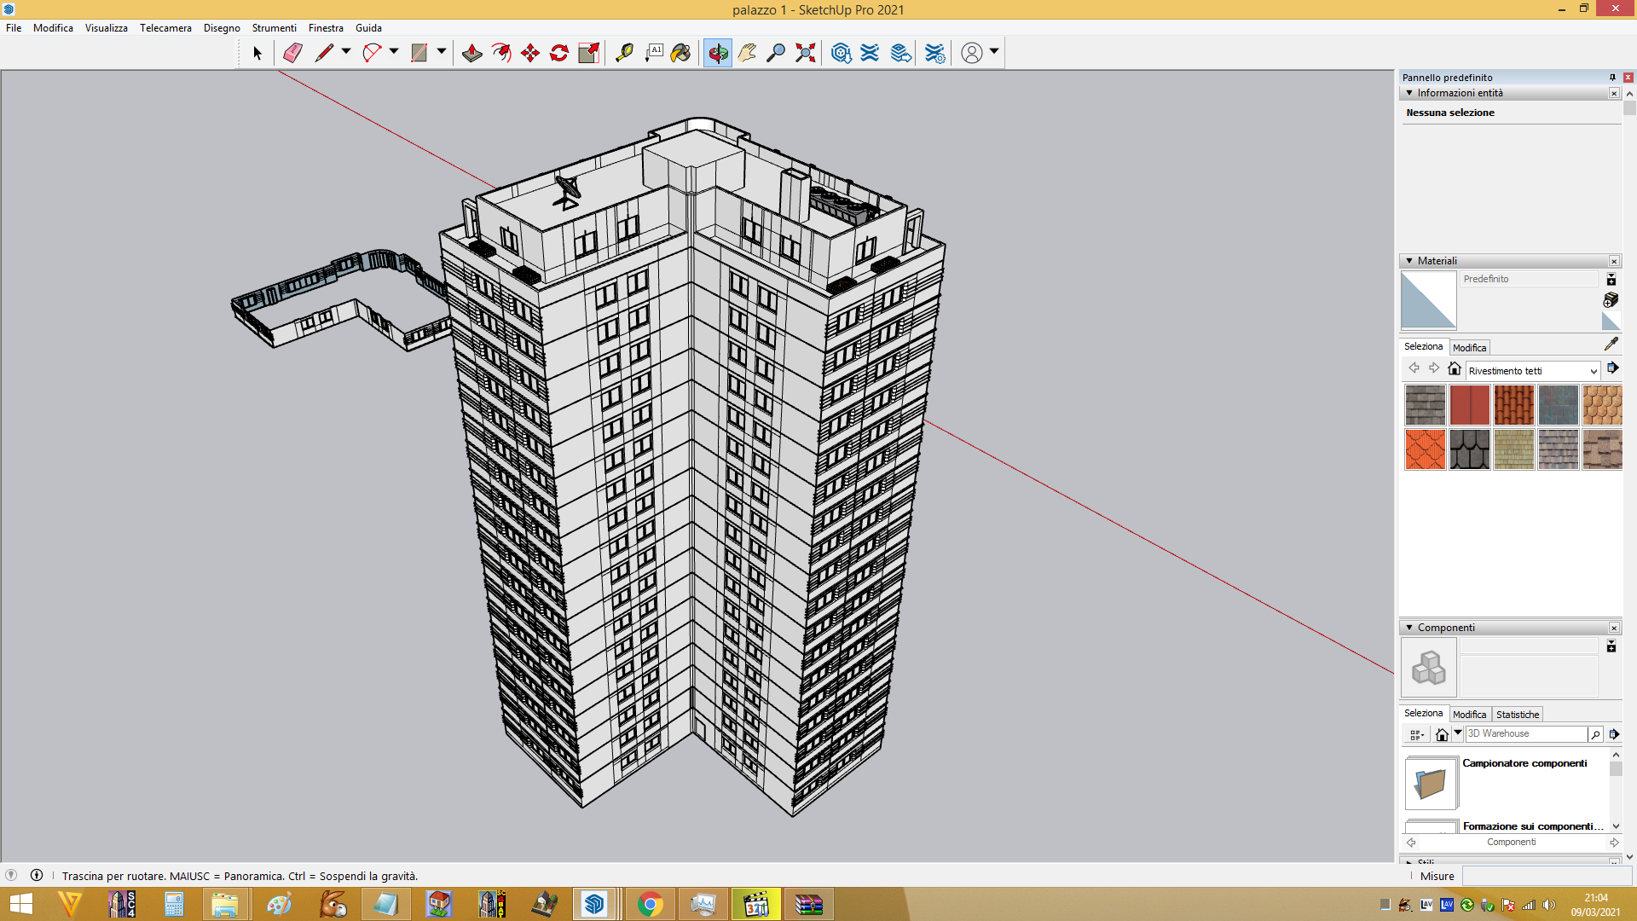The height and width of the screenshot is (921, 1637).
Task: Collapse the Informazioni entità panel
Action: click(1409, 93)
